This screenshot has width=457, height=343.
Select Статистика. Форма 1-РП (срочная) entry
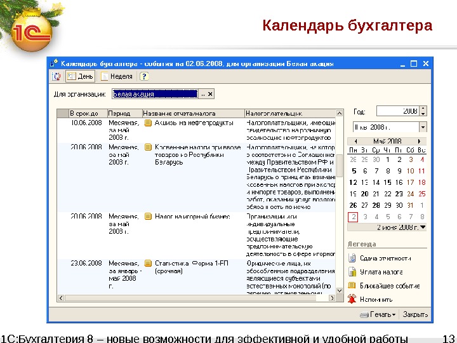(x=192, y=267)
